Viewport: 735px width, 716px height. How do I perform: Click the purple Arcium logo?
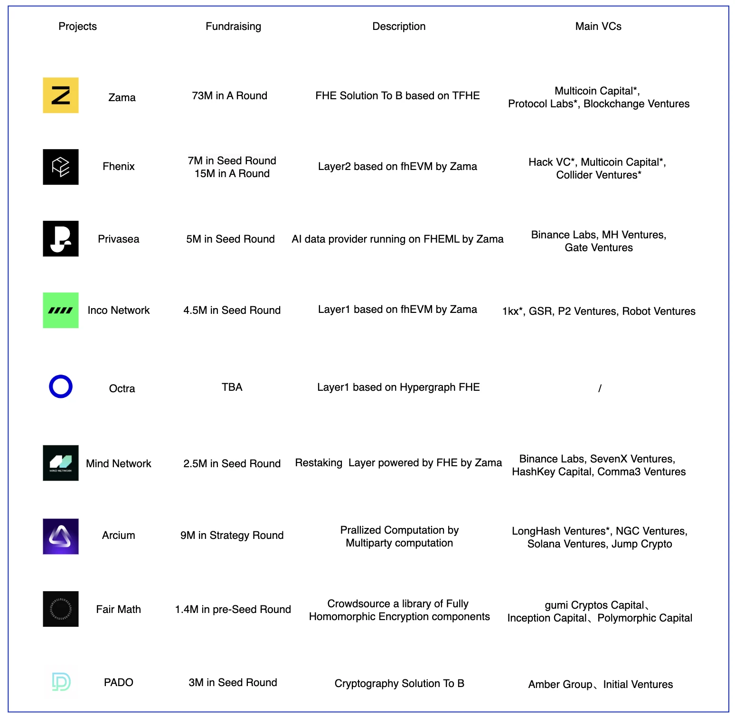(x=61, y=537)
